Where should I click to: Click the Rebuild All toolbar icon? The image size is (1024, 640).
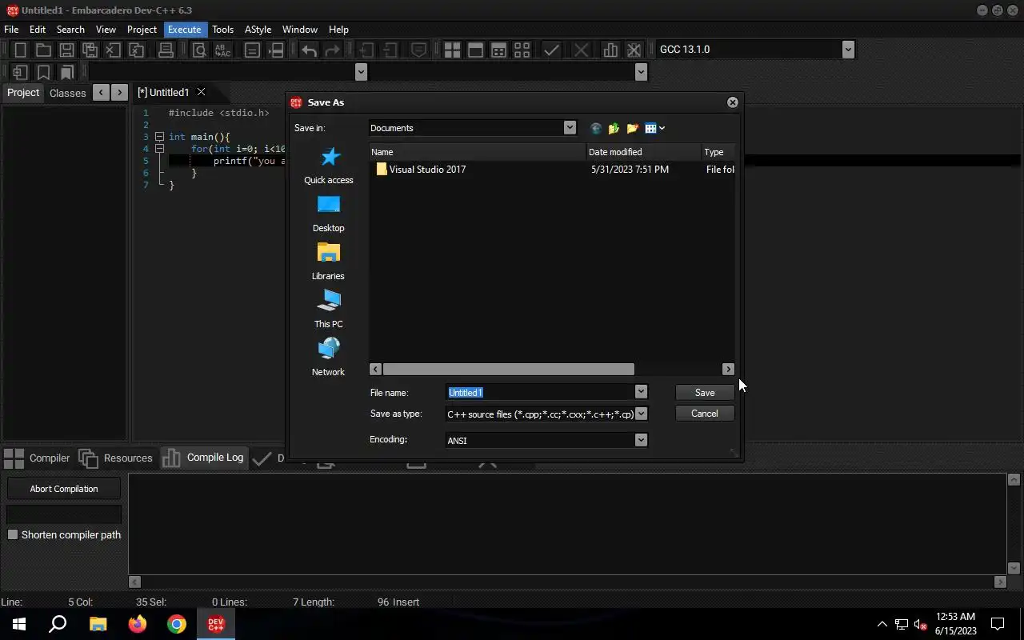pyautogui.click(x=522, y=50)
